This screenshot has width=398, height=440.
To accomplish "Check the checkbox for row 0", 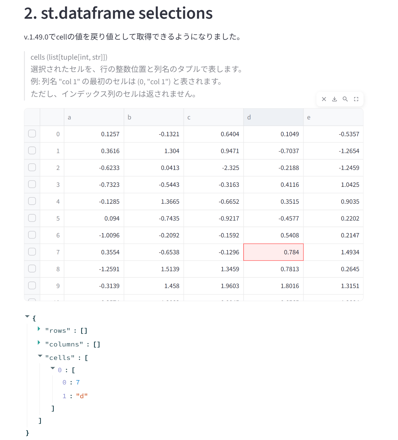I will [32, 134].
